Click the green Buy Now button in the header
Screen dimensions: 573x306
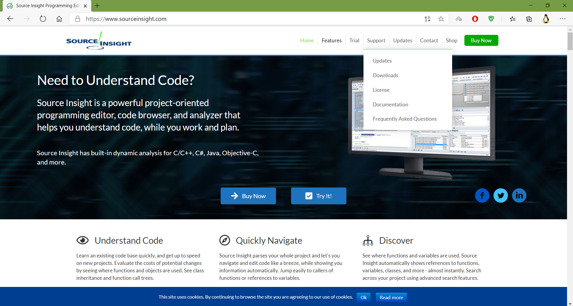[481, 41]
